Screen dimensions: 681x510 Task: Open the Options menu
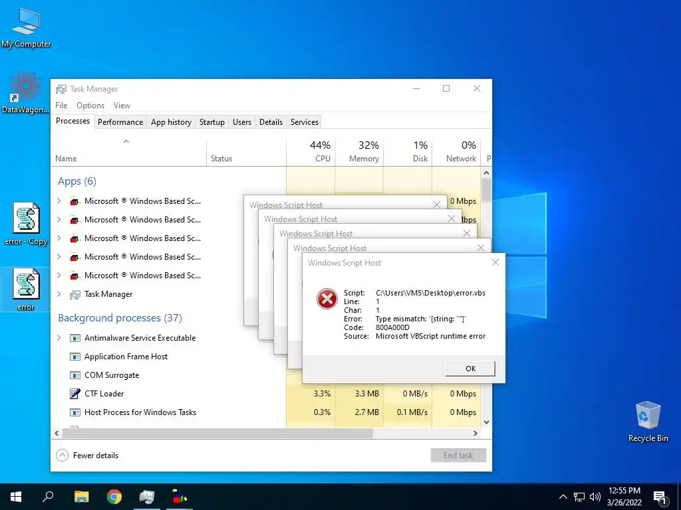90,106
